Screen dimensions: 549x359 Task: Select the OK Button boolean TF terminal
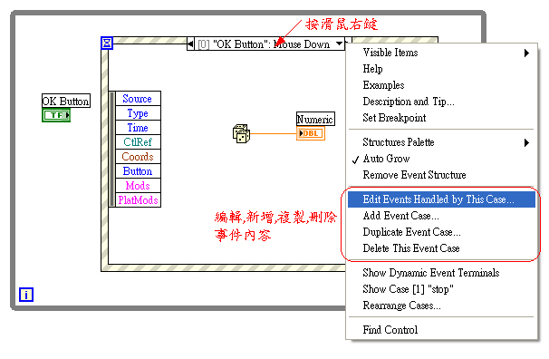click(x=56, y=115)
